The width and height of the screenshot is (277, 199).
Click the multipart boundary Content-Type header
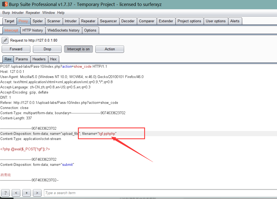coord(63,113)
